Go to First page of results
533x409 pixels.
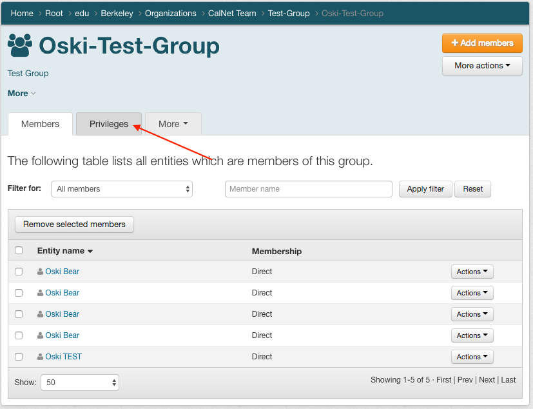point(443,380)
